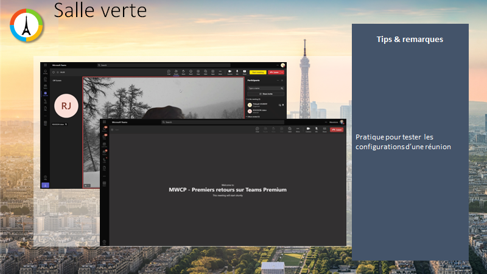Viewport: 487px width, 274px height.
Task: Click Leave button in front Teams window
Action: [x=337, y=130]
